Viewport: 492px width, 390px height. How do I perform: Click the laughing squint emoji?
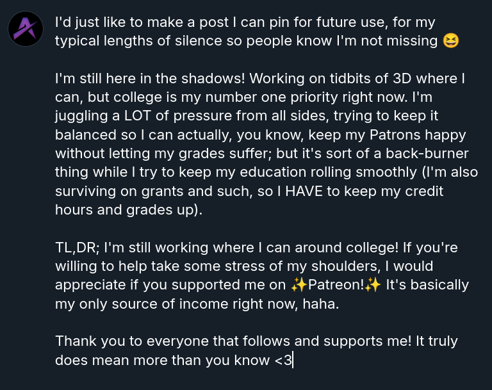tap(452, 42)
